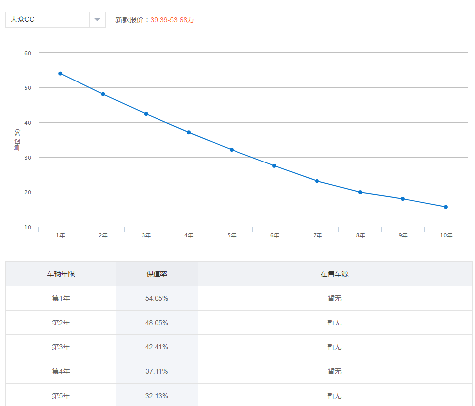Click the 在售车源 column header
Screen dimensions: 475x406
pyautogui.click(x=335, y=274)
